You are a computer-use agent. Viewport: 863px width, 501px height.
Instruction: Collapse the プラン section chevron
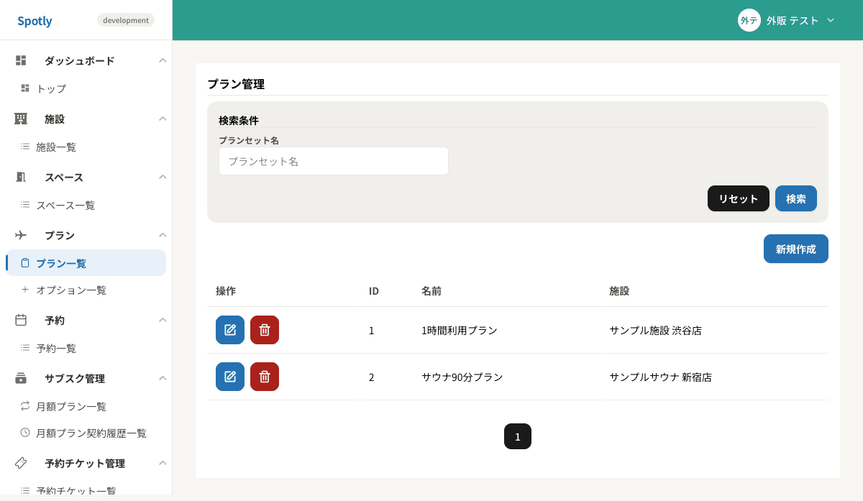pyautogui.click(x=163, y=235)
